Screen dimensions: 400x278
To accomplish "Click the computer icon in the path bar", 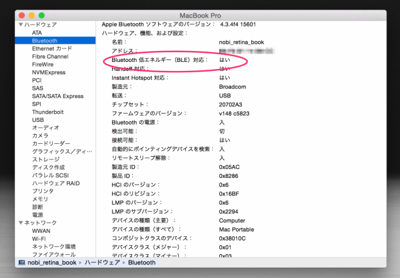I will pyautogui.click(x=21, y=263).
